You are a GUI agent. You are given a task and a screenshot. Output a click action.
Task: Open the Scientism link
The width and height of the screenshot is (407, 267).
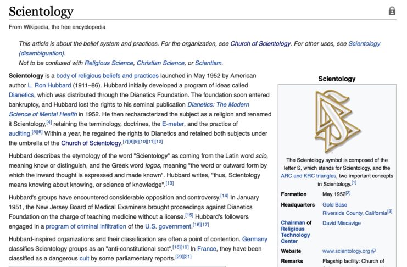coord(208,63)
